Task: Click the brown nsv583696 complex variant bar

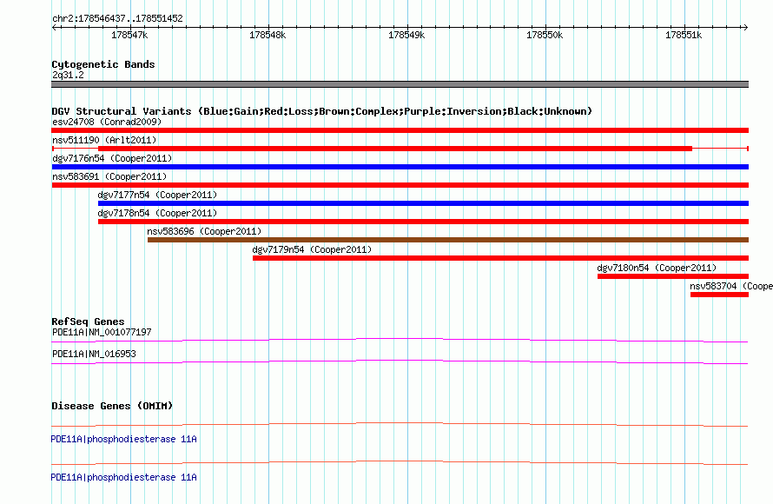Action: click(x=447, y=240)
